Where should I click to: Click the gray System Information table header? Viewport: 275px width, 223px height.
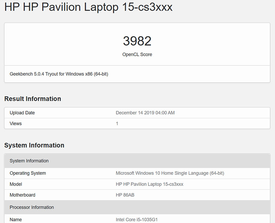pyautogui.click(x=137, y=161)
